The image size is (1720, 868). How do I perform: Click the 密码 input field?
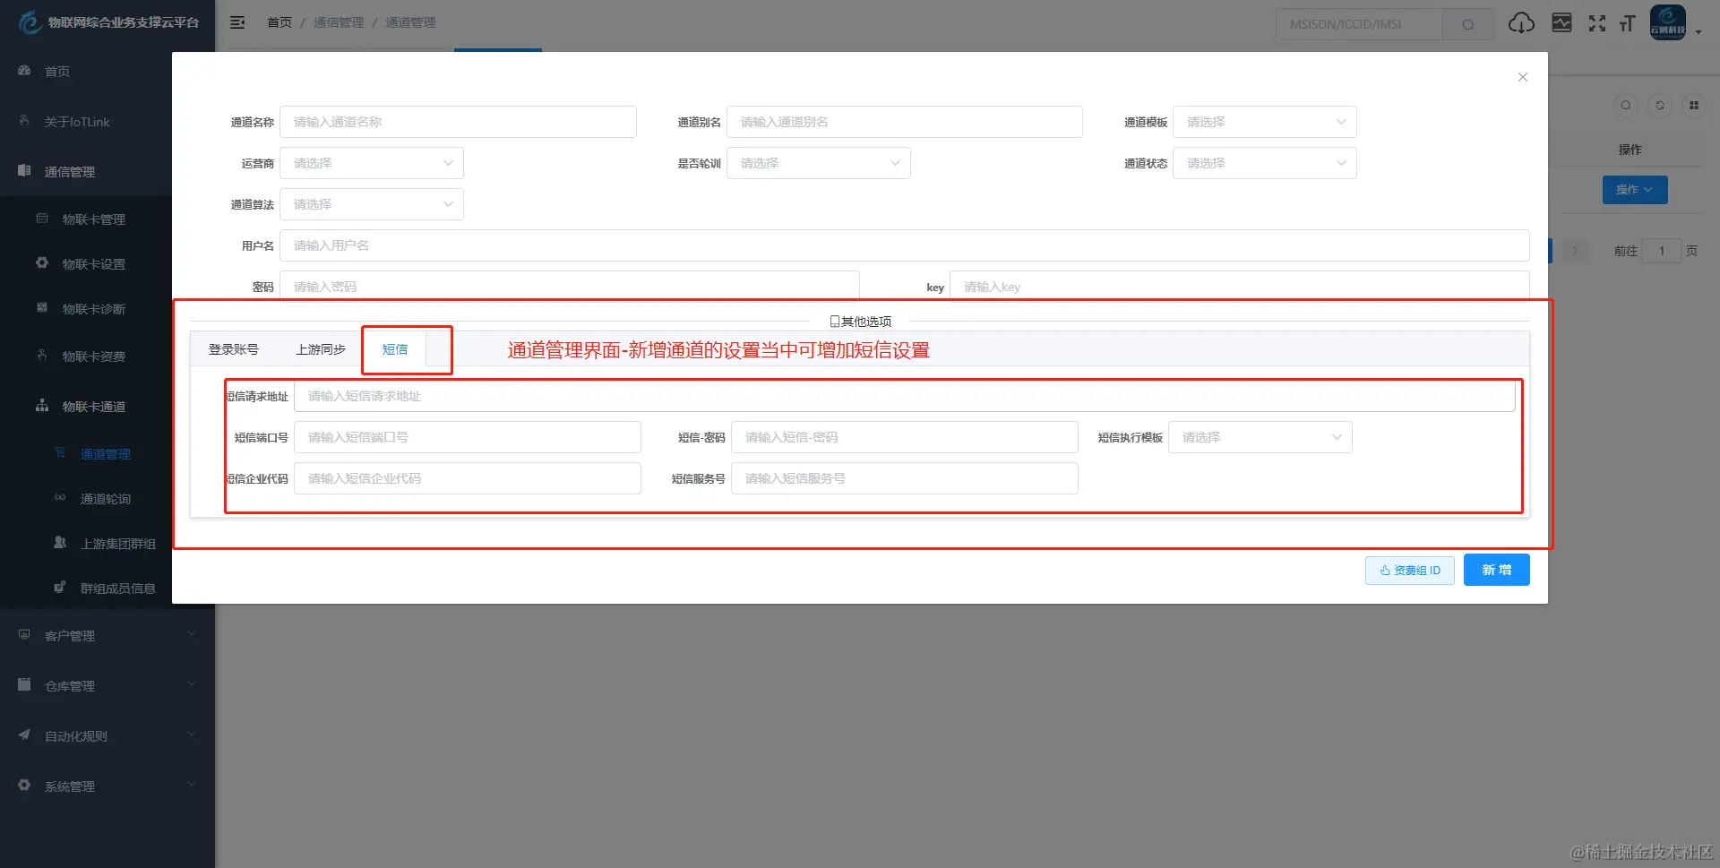[570, 287]
